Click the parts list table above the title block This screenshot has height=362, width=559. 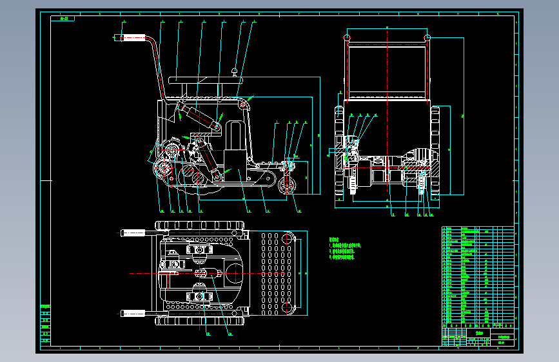pos(478,277)
